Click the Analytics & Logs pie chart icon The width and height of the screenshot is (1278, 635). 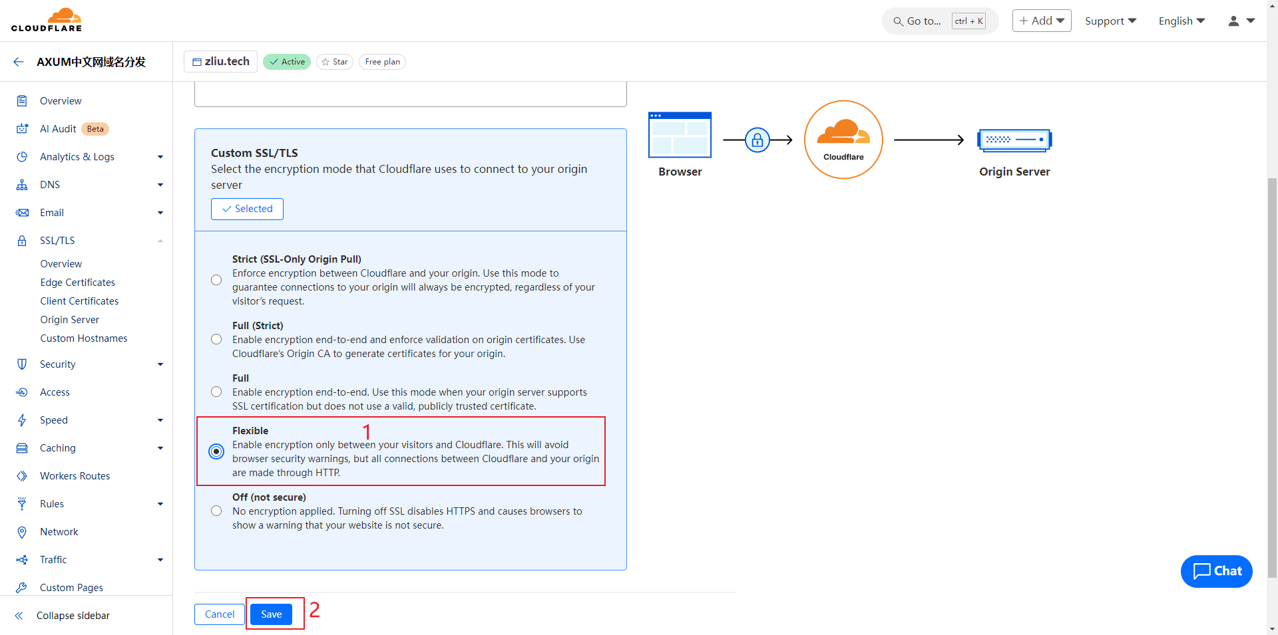pyautogui.click(x=22, y=157)
